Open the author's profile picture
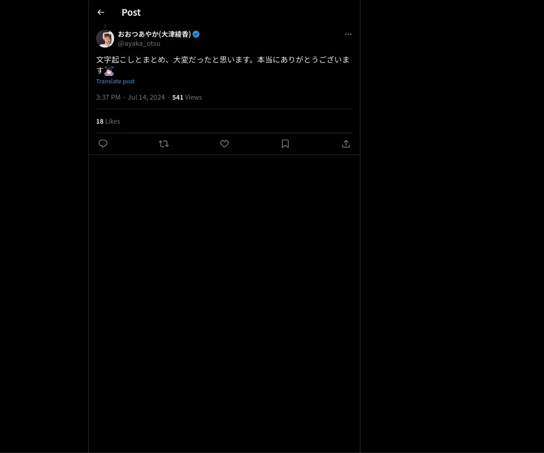This screenshot has width=544, height=453. (105, 39)
